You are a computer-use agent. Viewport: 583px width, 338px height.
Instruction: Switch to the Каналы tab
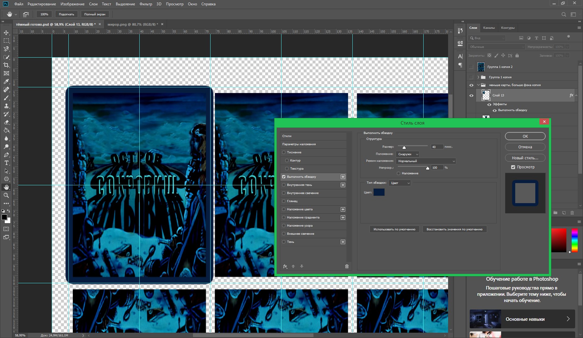[x=489, y=28]
